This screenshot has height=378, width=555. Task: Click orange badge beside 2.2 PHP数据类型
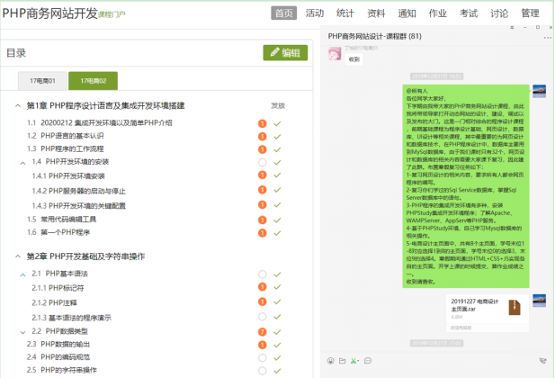[263, 331]
